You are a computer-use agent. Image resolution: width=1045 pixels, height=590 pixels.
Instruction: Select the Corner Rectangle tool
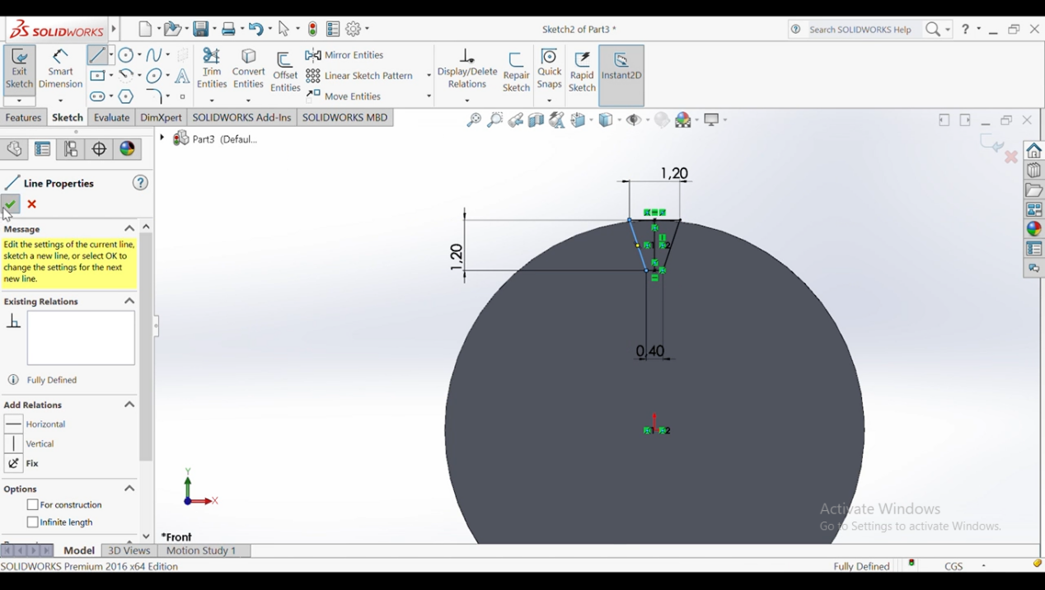(97, 76)
